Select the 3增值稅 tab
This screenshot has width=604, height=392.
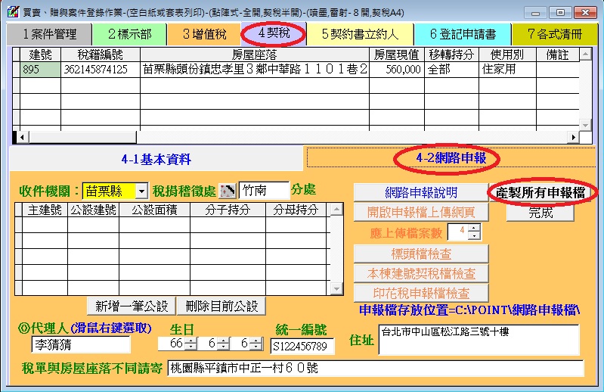(x=202, y=34)
